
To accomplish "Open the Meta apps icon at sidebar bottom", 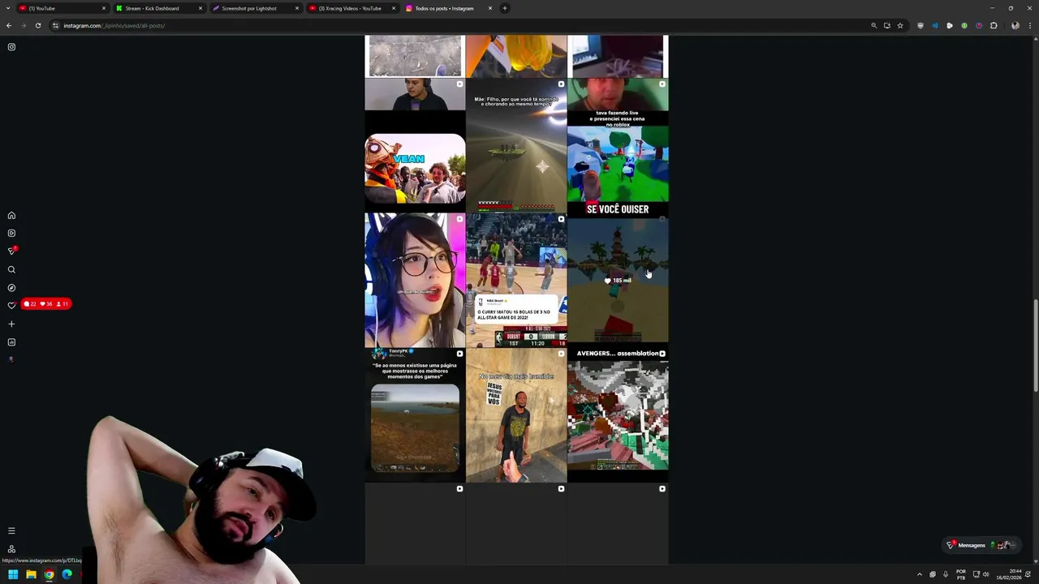I will coord(11,549).
